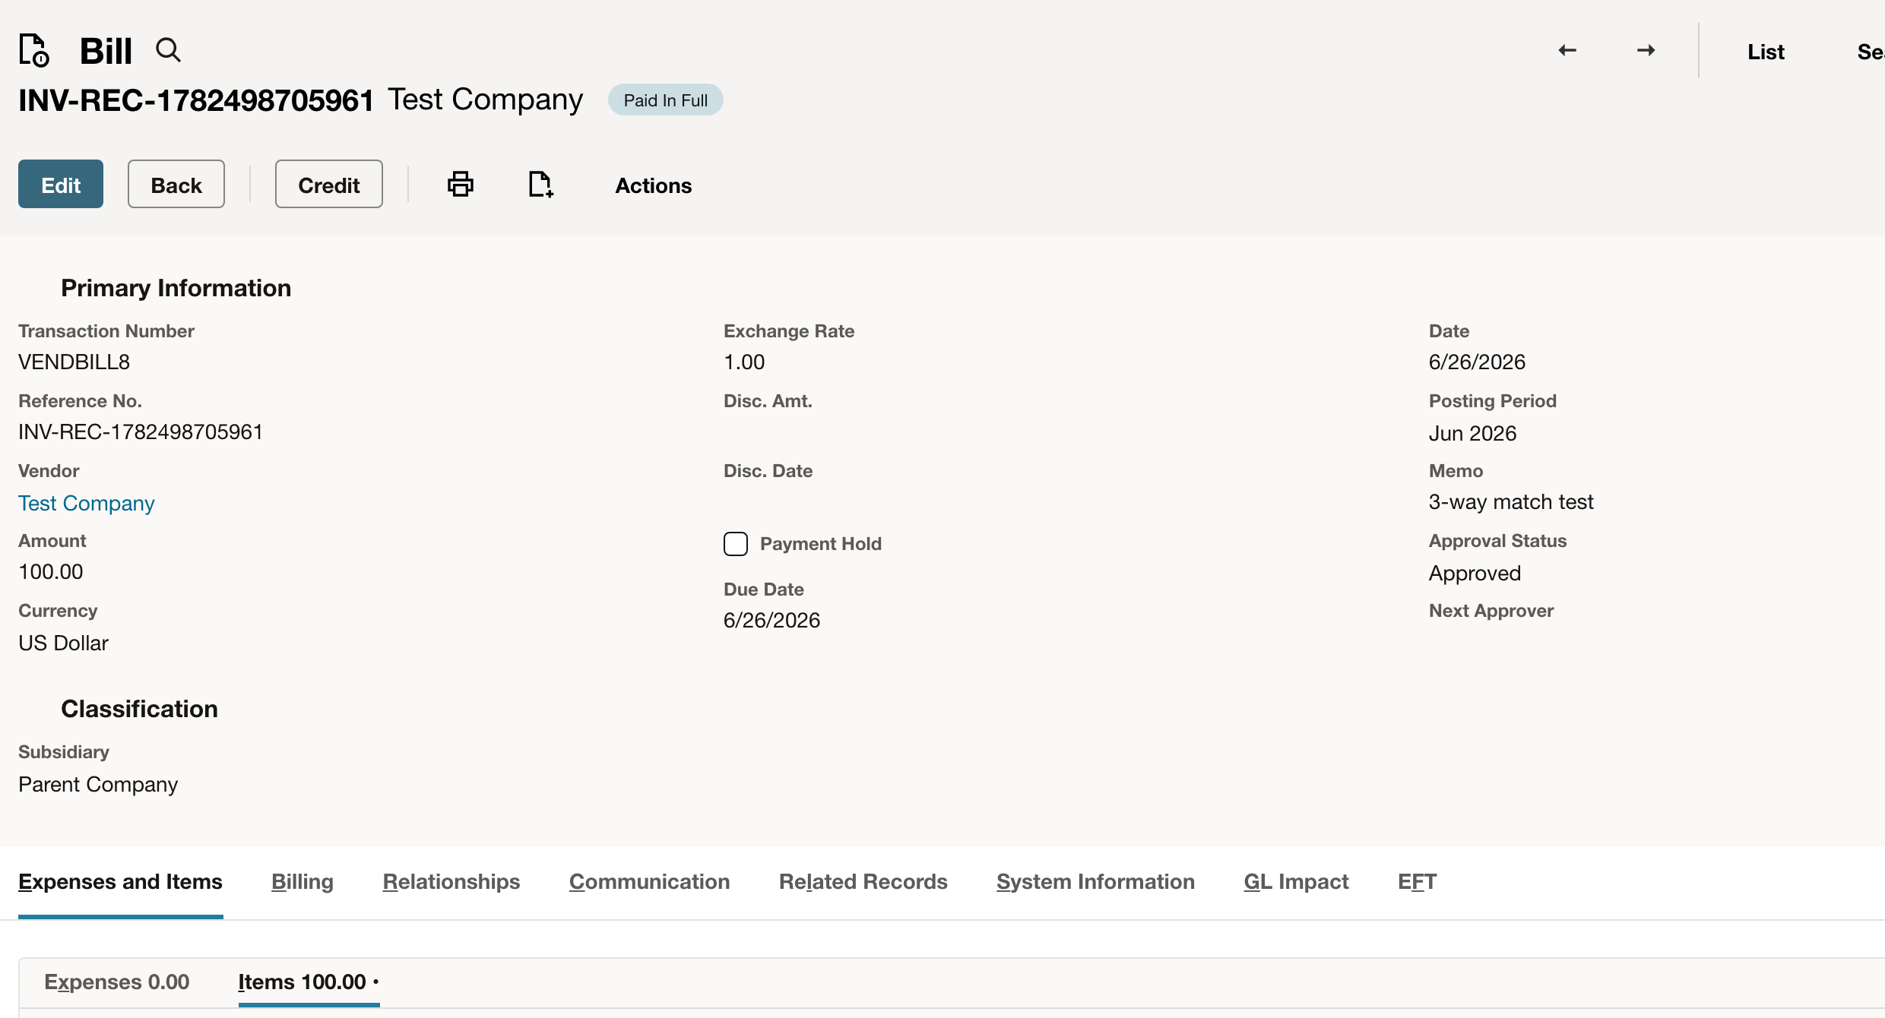Click the reference number INV-REC-1782498705961 value
Screen dimensions: 1885x1018
(x=141, y=432)
